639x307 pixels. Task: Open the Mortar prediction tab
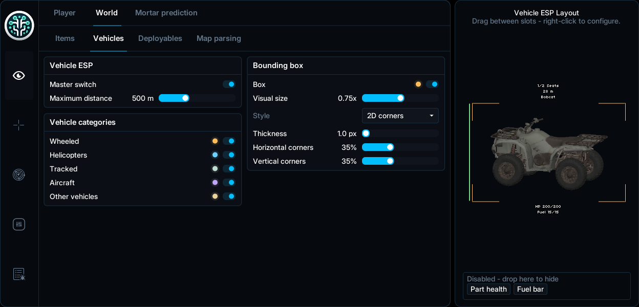[166, 13]
